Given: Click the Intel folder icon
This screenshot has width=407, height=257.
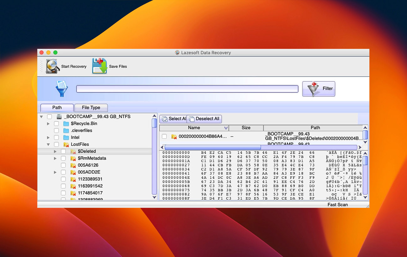Looking at the screenshot, I should click(66, 137).
